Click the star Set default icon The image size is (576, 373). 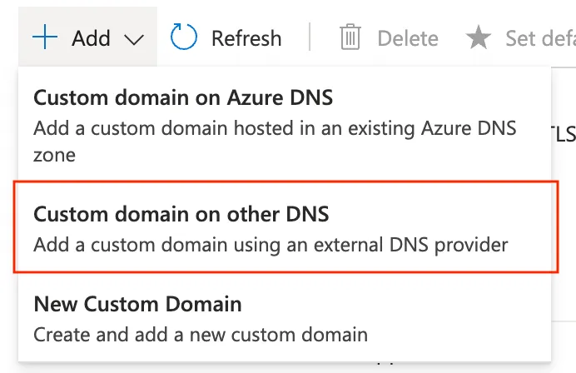(x=479, y=37)
